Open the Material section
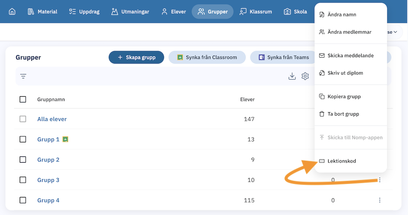The height and width of the screenshot is (215, 408). click(43, 12)
